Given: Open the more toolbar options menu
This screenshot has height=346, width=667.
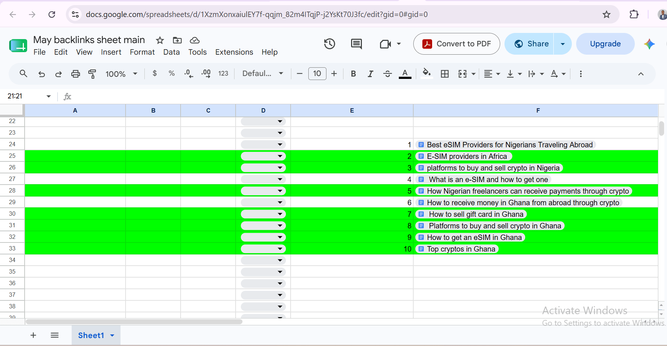Looking at the screenshot, I should (581, 74).
